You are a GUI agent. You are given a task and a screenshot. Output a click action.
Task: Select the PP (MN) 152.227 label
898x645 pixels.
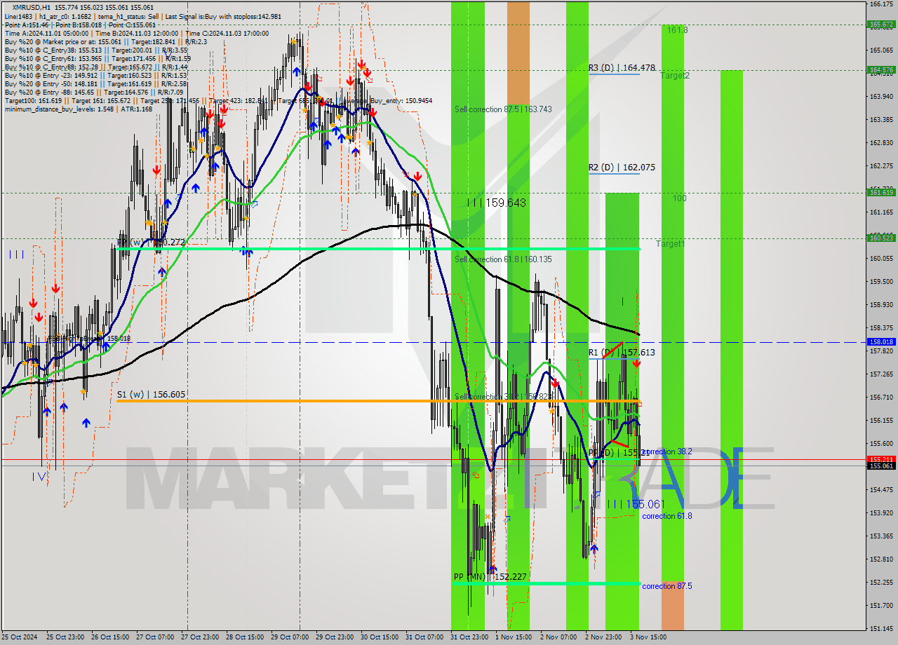click(490, 577)
